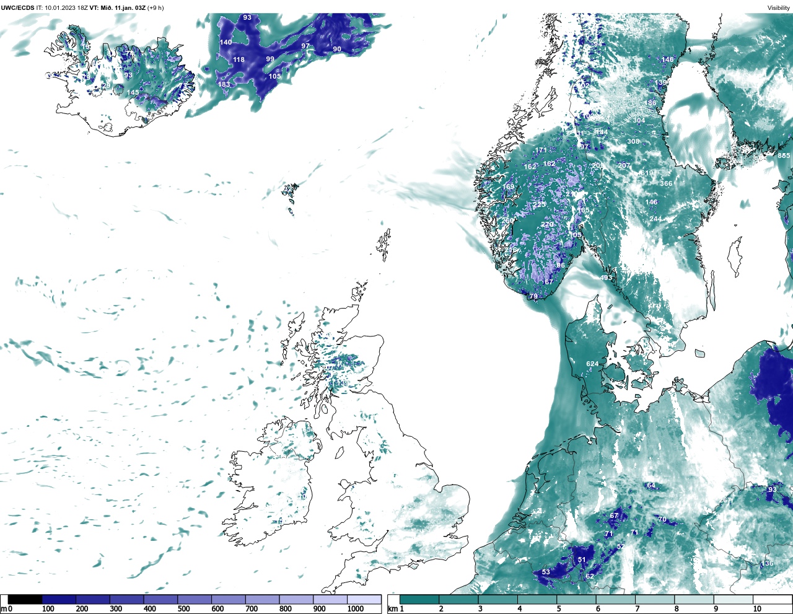Viewport: 793px width, 614px height.
Task: Click the '51' value in dark blue fog patch
Action: click(x=582, y=559)
